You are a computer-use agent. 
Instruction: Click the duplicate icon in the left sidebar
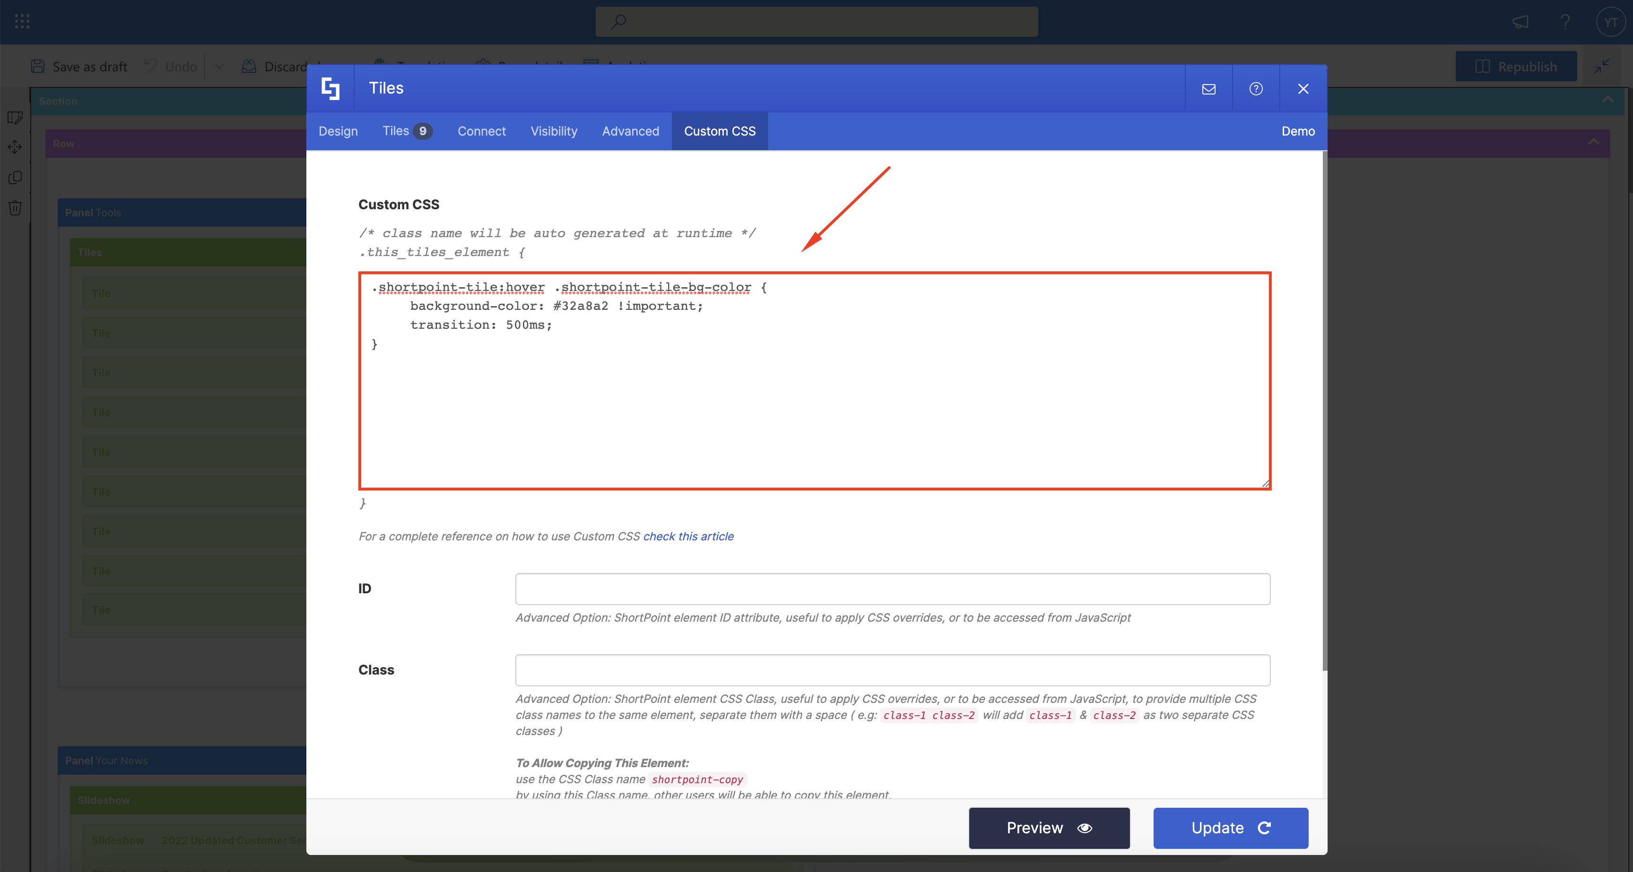click(x=15, y=177)
